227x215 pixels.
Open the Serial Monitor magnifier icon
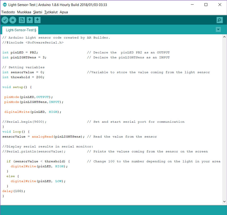point(220,20)
